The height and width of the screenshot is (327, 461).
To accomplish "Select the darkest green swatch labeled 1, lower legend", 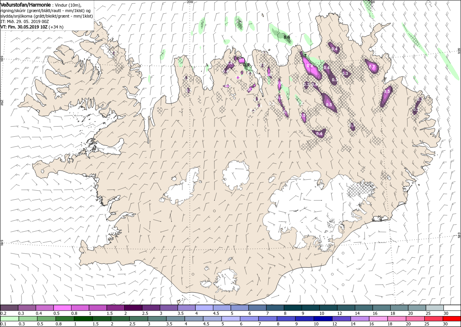I will click(x=84, y=319).
